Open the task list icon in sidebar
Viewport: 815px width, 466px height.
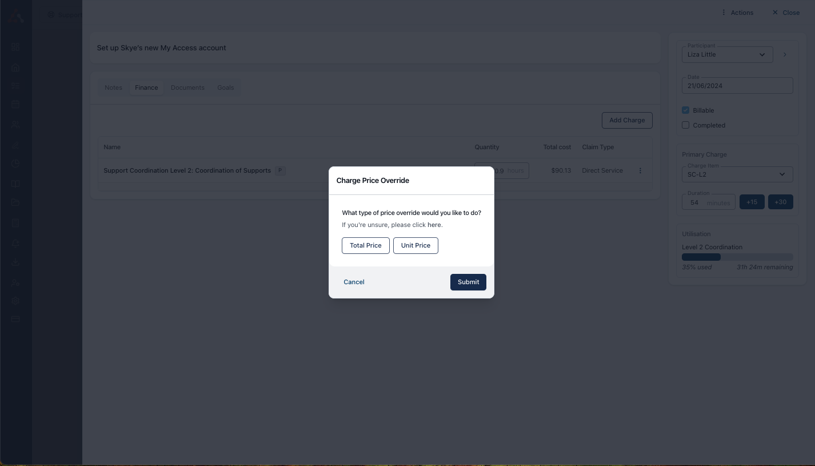(15, 86)
